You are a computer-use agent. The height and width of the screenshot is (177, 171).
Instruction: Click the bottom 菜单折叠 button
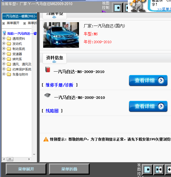pyautogui.click(x=69, y=169)
